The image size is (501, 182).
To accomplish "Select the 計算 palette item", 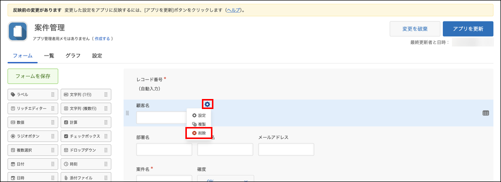I will coord(86,122).
